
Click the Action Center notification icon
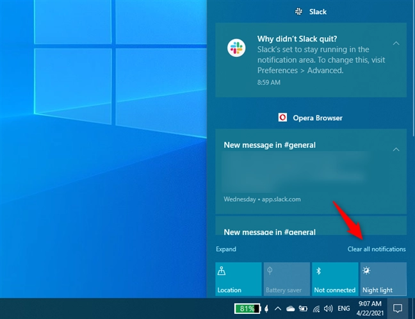[398, 308]
